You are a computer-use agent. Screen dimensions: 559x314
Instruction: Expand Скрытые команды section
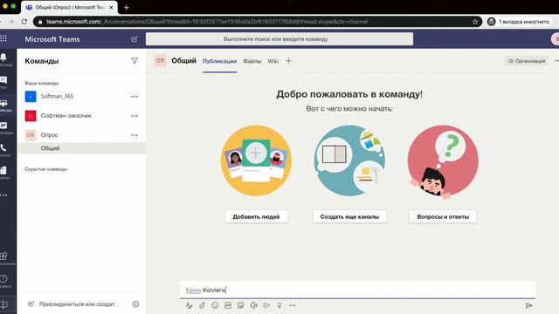[46, 169]
